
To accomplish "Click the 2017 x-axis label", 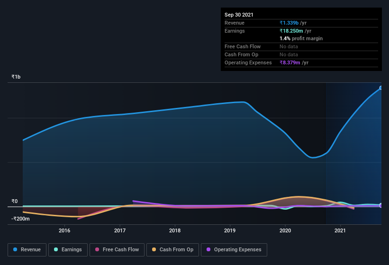I will click(x=120, y=230).
